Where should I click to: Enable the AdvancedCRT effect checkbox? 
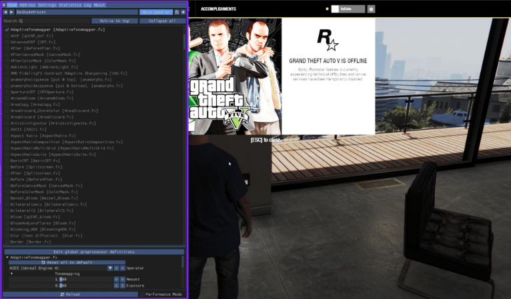[x=6, y=41]
